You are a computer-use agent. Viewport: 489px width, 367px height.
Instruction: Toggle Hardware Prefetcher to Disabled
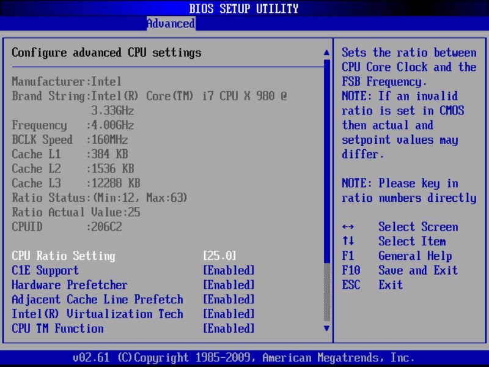(229, 284)
